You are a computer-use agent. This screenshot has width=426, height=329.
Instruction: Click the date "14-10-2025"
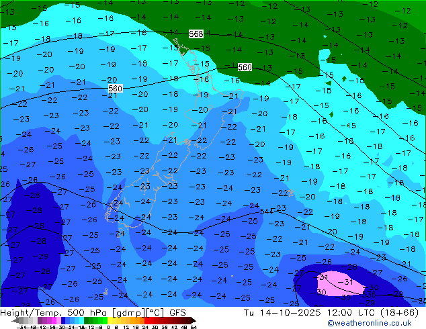point(290,313)
